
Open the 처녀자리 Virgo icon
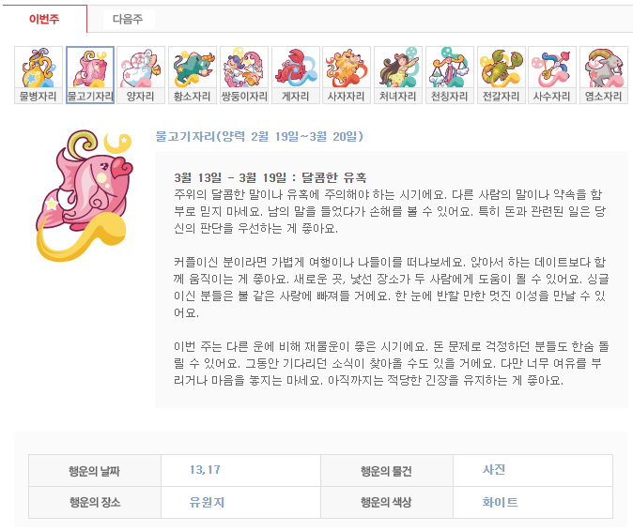click(398, 75)
